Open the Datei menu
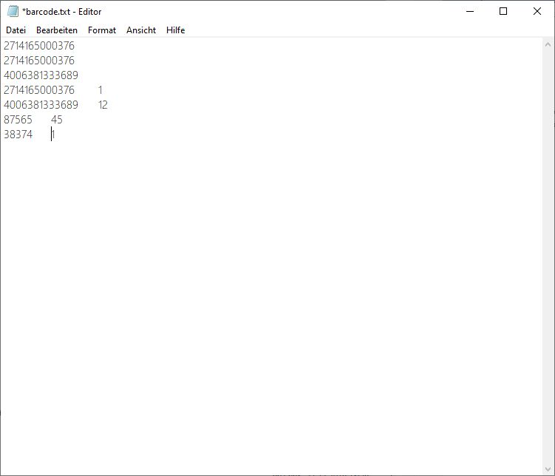555x476 pixels. coord(16,30)
